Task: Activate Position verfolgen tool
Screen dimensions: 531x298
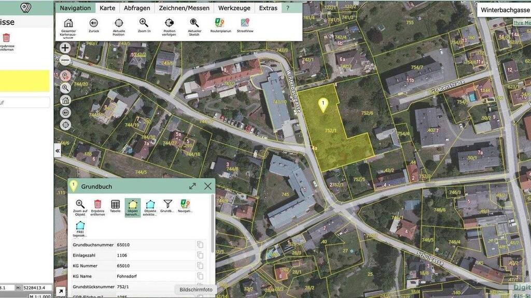Action: point(169,23)
